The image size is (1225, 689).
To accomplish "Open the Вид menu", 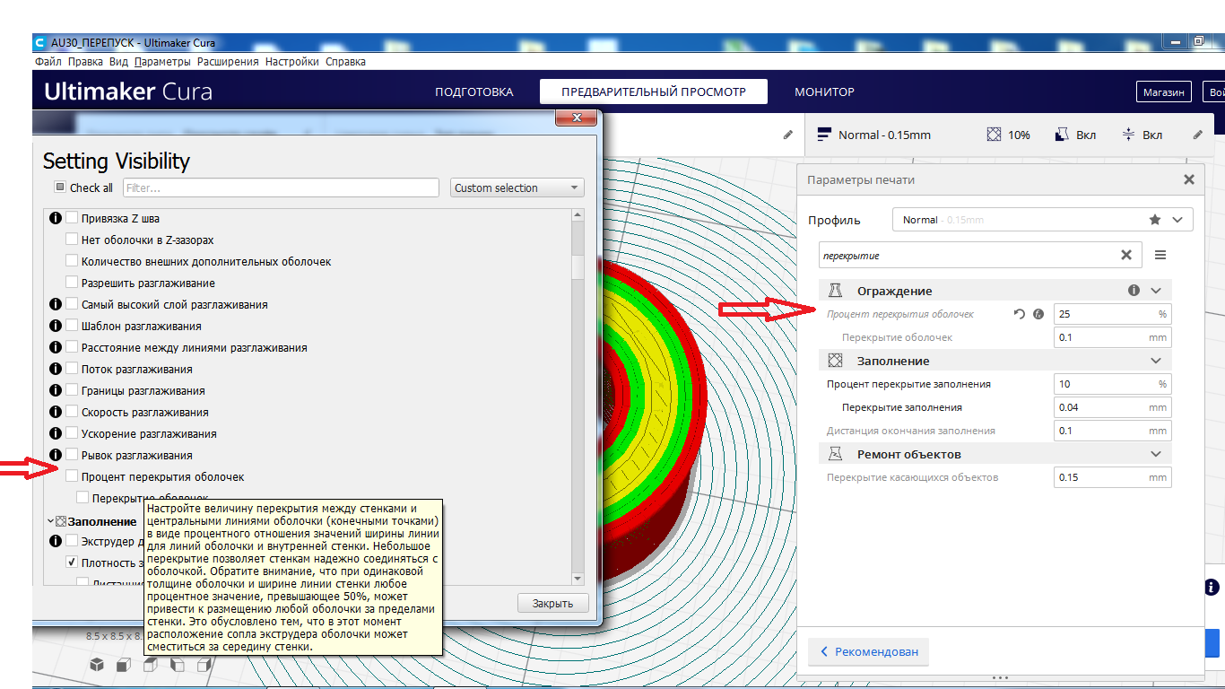I will pyautogui.click(x=118, y=62).
